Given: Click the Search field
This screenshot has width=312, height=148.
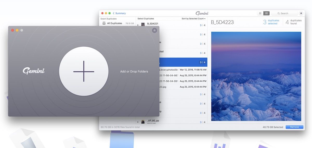Looking at the screenshot, I should point(284,13).
